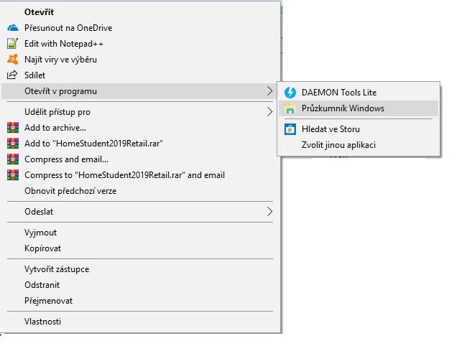The width and height of the screenshot is (449, 341).
Task: Choose Hledat ve Storu
Action: (358, 129)
